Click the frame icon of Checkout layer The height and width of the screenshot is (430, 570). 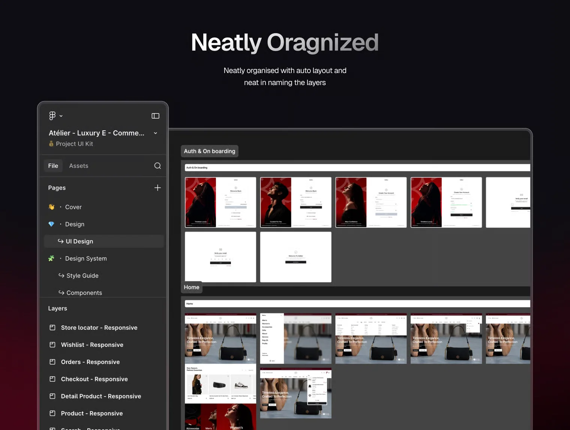(52, 379)
